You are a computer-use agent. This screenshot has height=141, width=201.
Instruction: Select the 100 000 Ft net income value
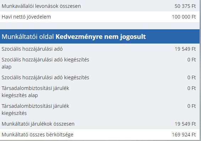pos(184,17)
